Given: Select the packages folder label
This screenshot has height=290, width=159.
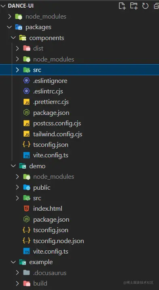Looking at the screenshot, I should coord(38,28).
